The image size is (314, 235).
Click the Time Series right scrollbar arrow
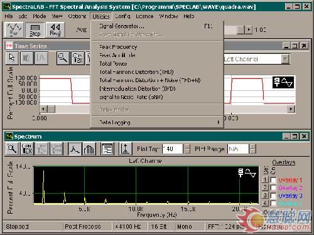[291, 109]
